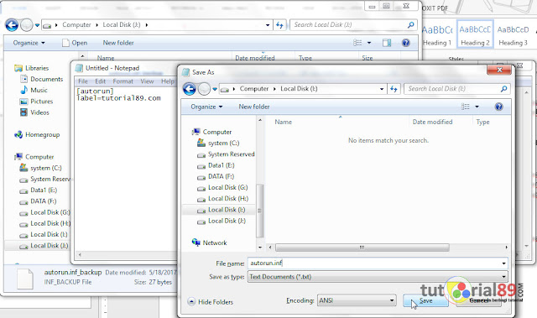Select Data1 (E:) in Save As tree

pos(216,165)
